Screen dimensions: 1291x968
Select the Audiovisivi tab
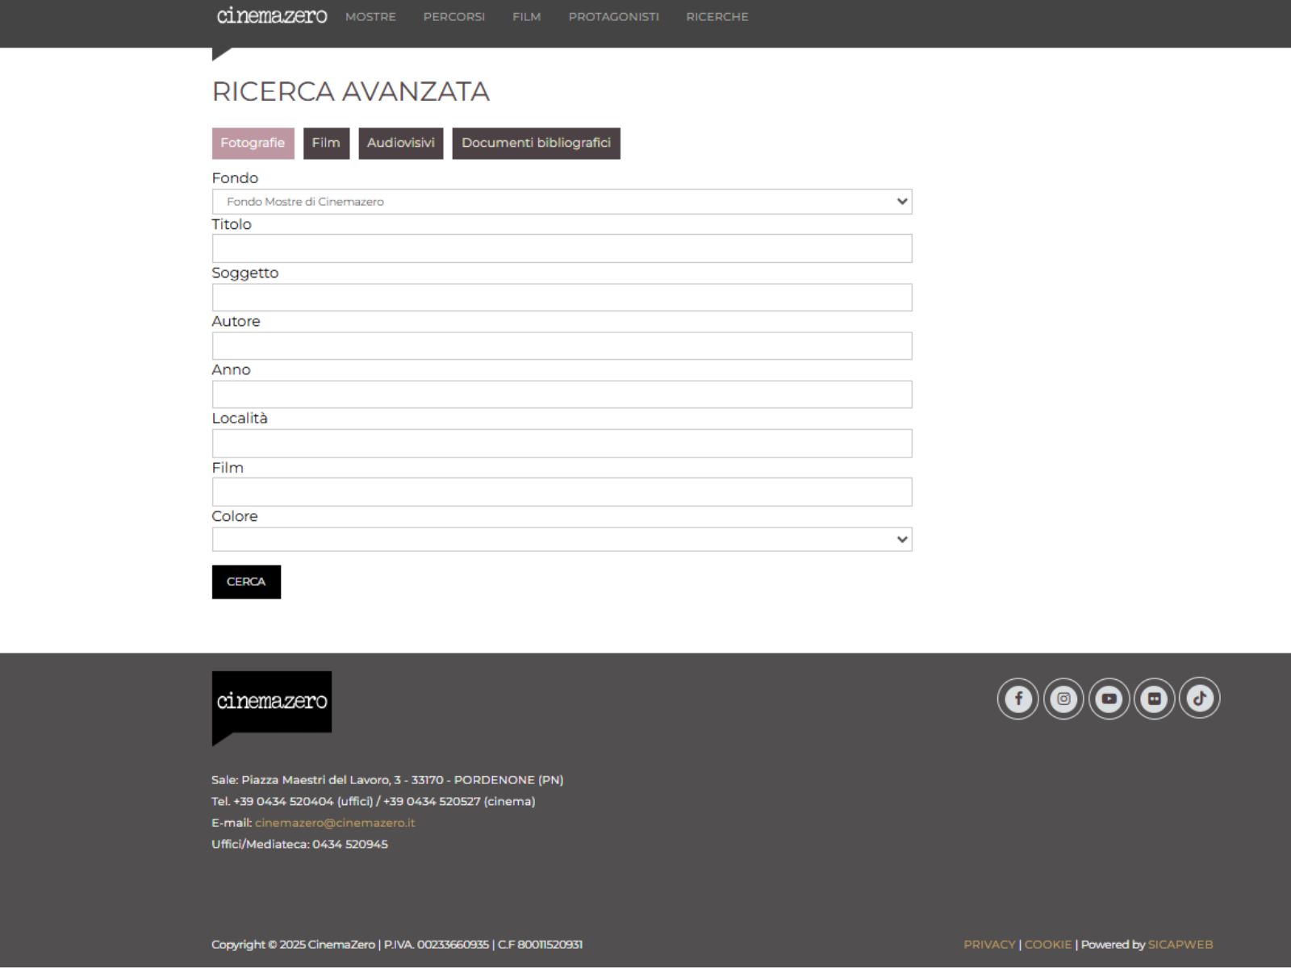[x=400, y=143]
